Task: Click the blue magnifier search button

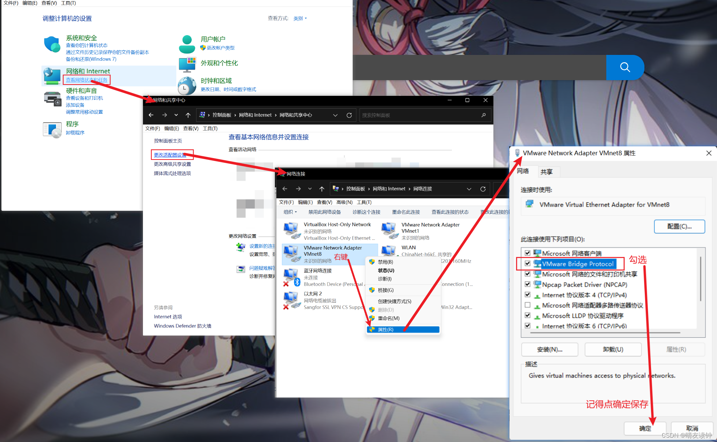Action: pyautogui.click(x=625, y=67)
